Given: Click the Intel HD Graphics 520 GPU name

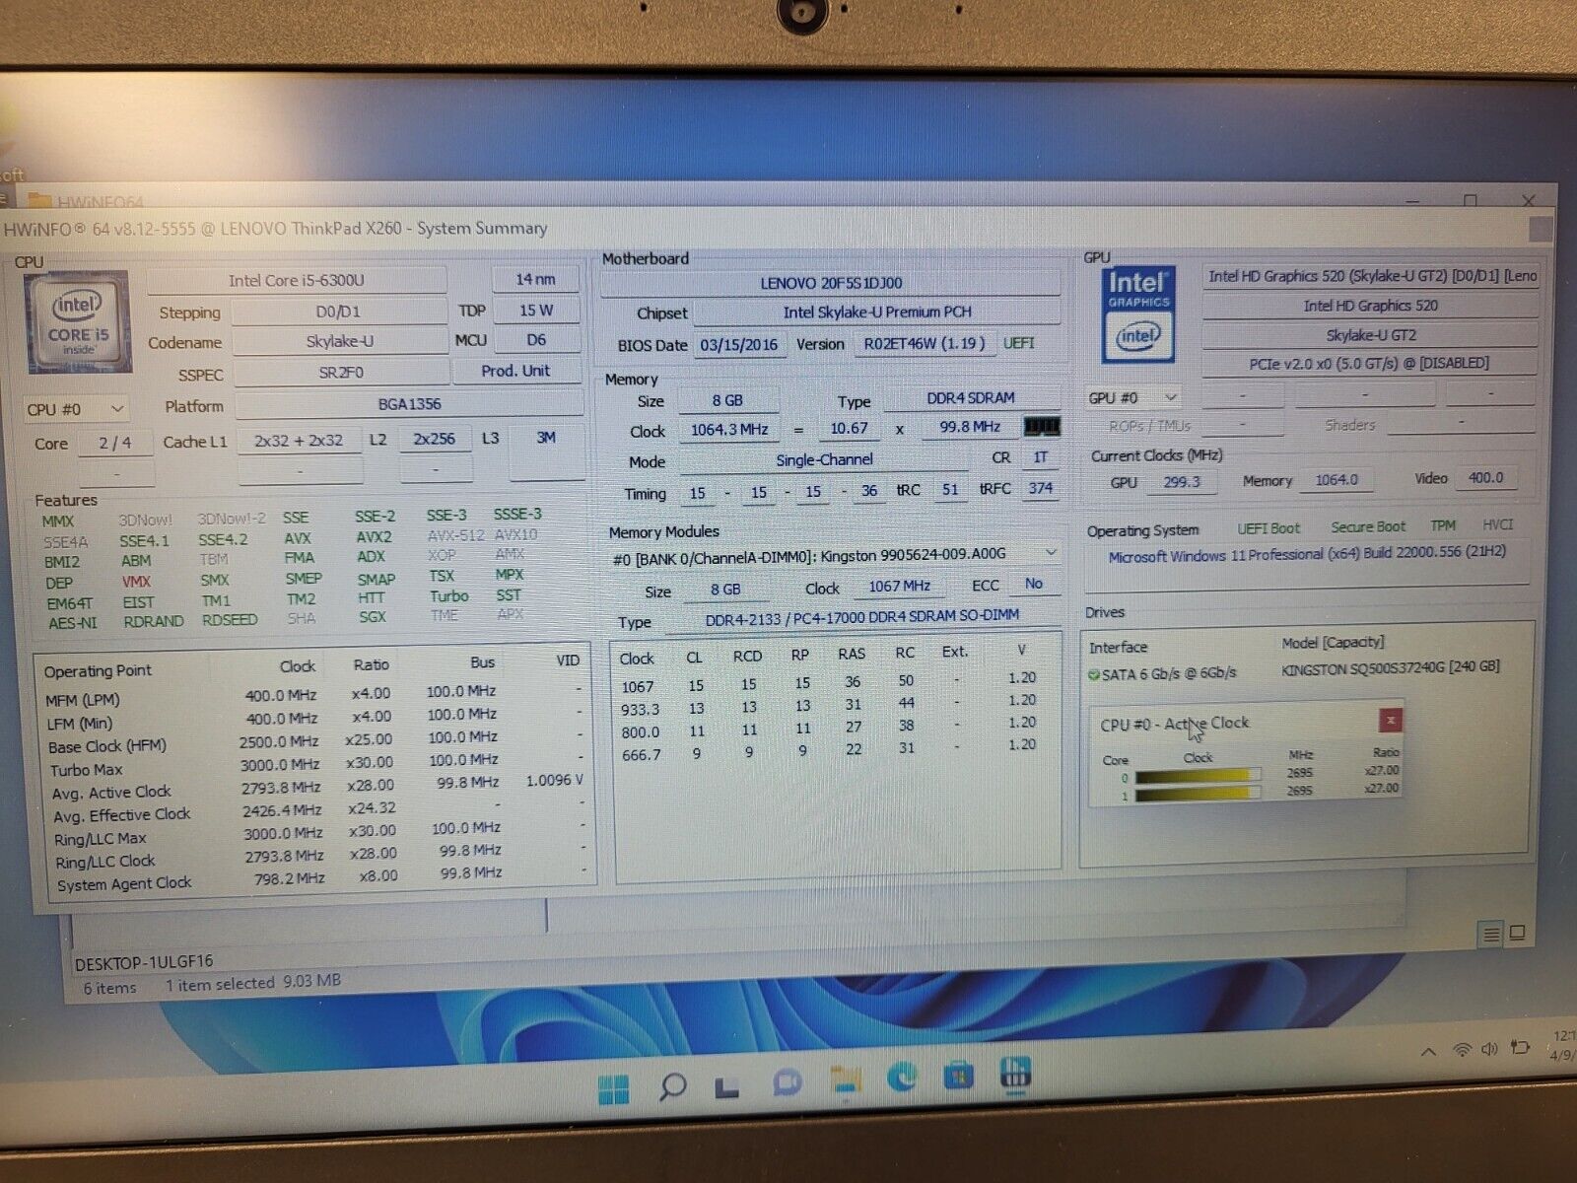Looking at the screenshot, I should click(x=1370, y=307).
